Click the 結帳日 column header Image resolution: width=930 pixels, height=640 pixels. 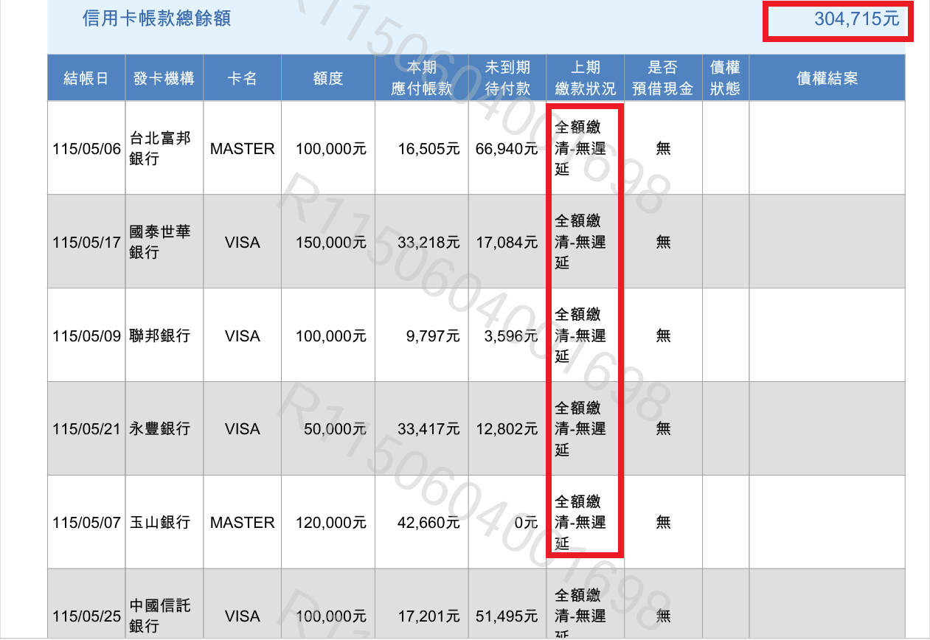tap(86, 78)
